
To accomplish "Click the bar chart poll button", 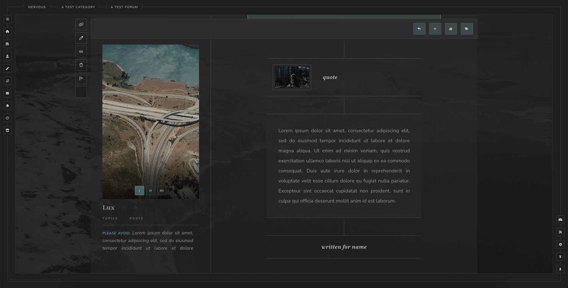I will click(451, 29).
